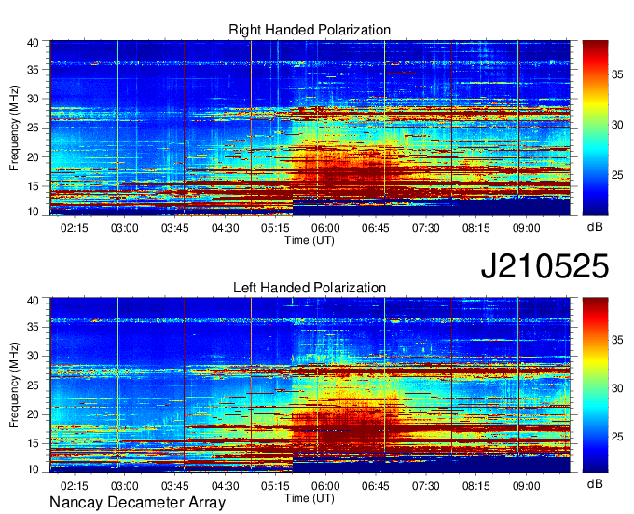Click inside the left-handed polarization spectrogram

pyautogui.click(x=310, y=385)
